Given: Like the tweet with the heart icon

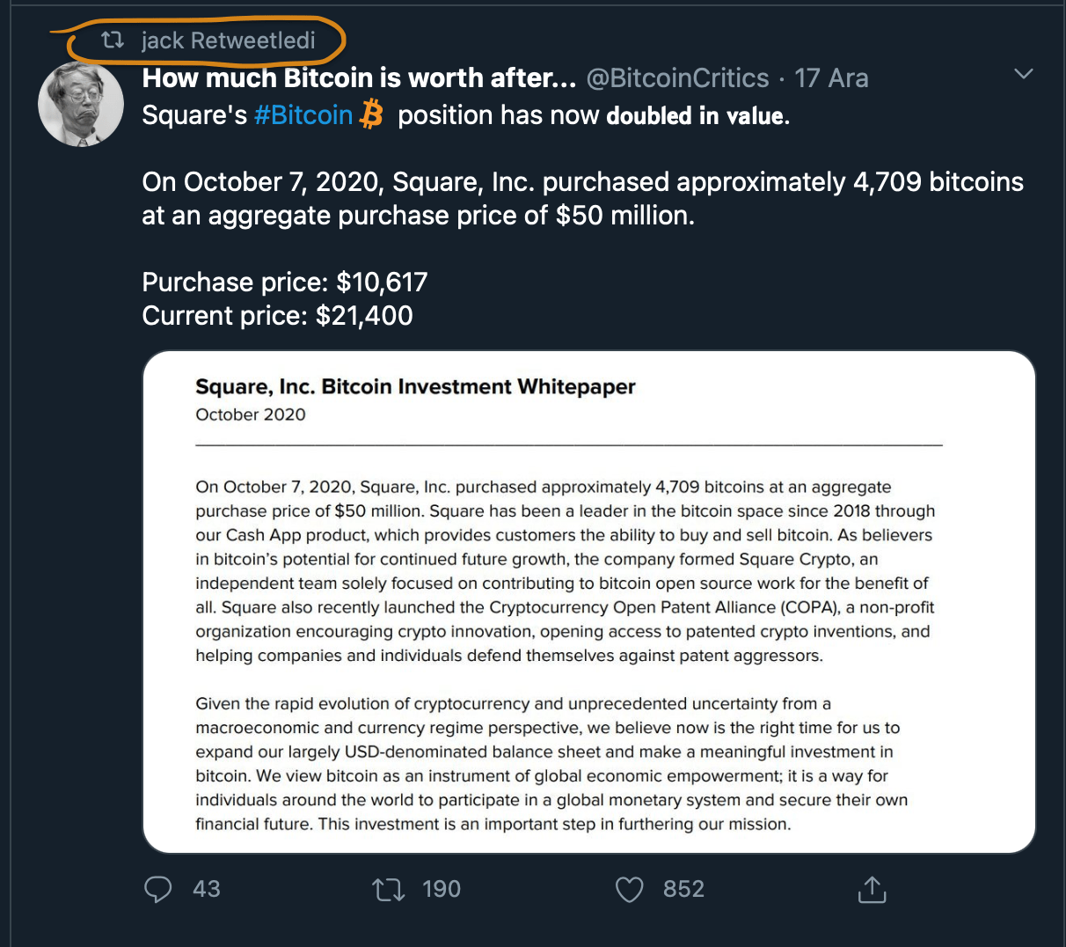Looking at the screenshot, I should pos(629,890).
